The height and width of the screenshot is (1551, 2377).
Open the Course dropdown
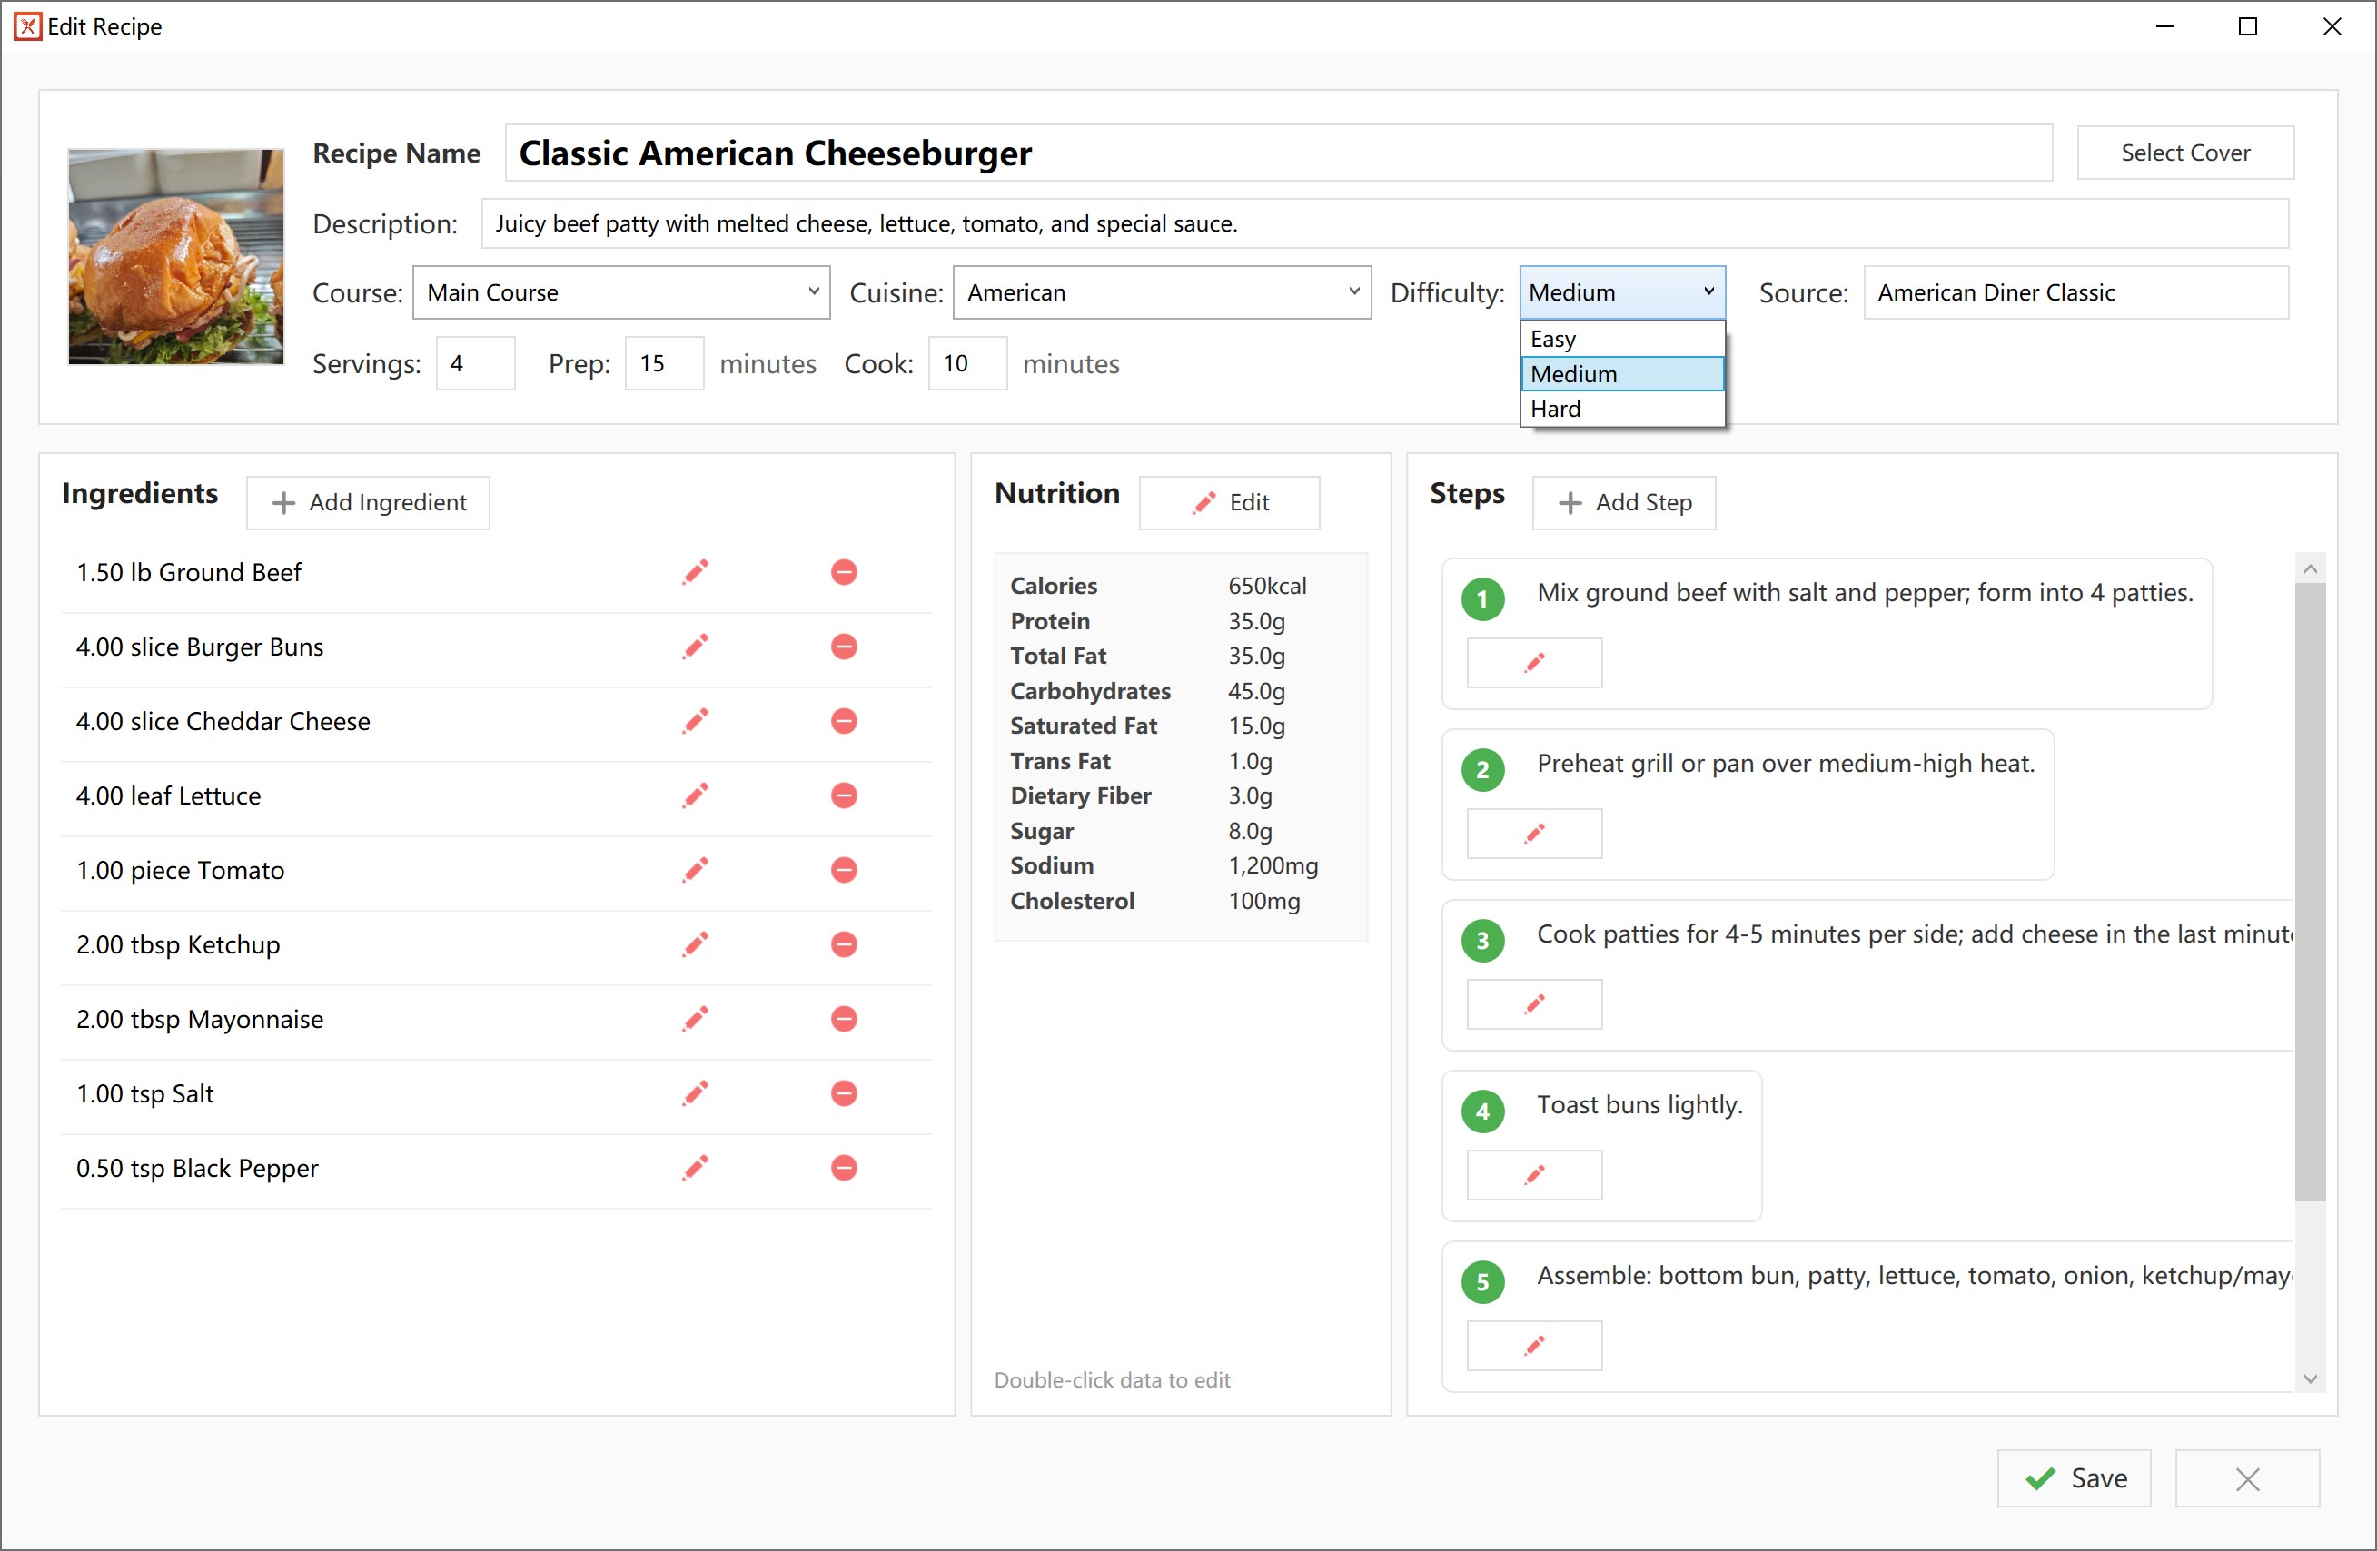tap(621, 292)
